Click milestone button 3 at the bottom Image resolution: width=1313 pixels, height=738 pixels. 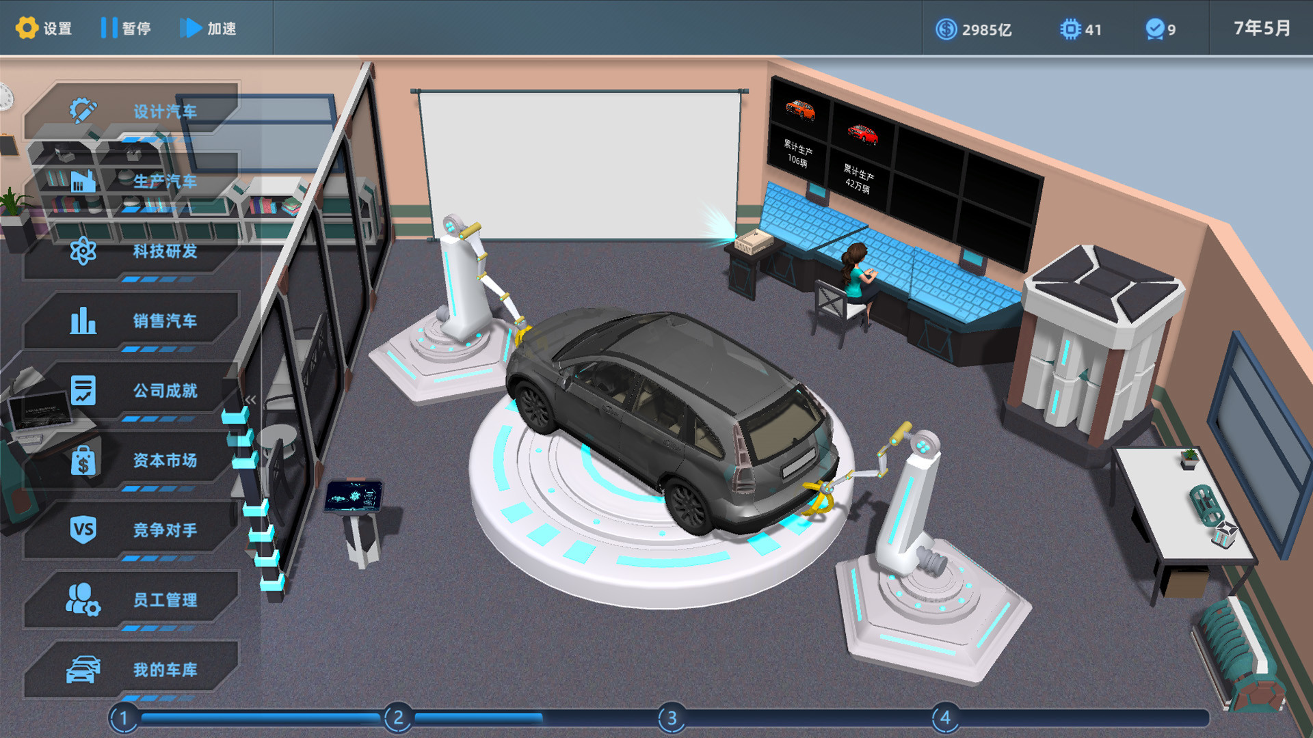pyautogui.click(x=671, y=718)
